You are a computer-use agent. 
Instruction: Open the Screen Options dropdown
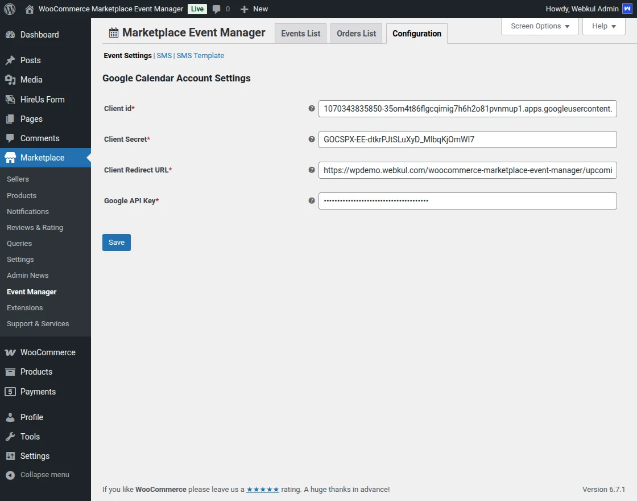pyautogui.click(x=539, y=26)
